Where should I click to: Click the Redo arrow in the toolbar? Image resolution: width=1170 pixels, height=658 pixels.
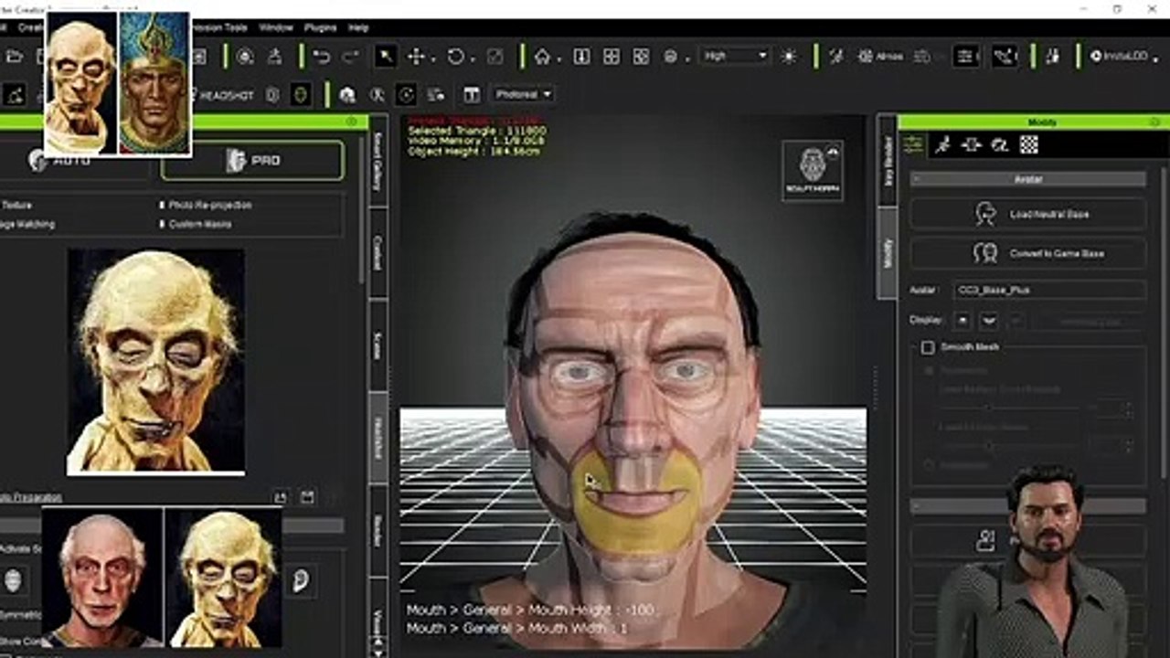[x=350, y=57]
